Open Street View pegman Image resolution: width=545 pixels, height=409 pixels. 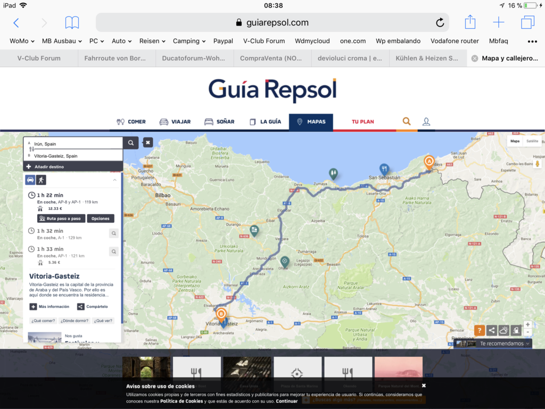click(537, 164)
